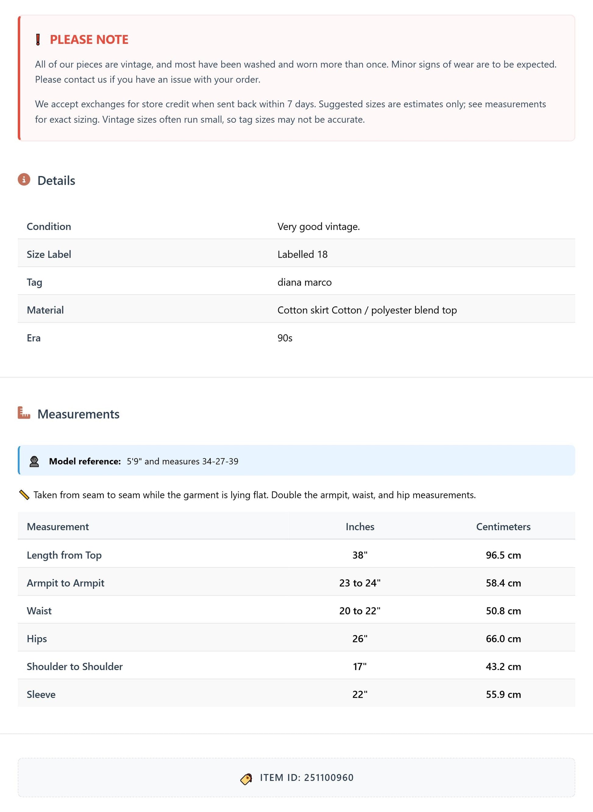593x812 pixels.
Task: Select the Condition row in Details
Action: point(296,226)
